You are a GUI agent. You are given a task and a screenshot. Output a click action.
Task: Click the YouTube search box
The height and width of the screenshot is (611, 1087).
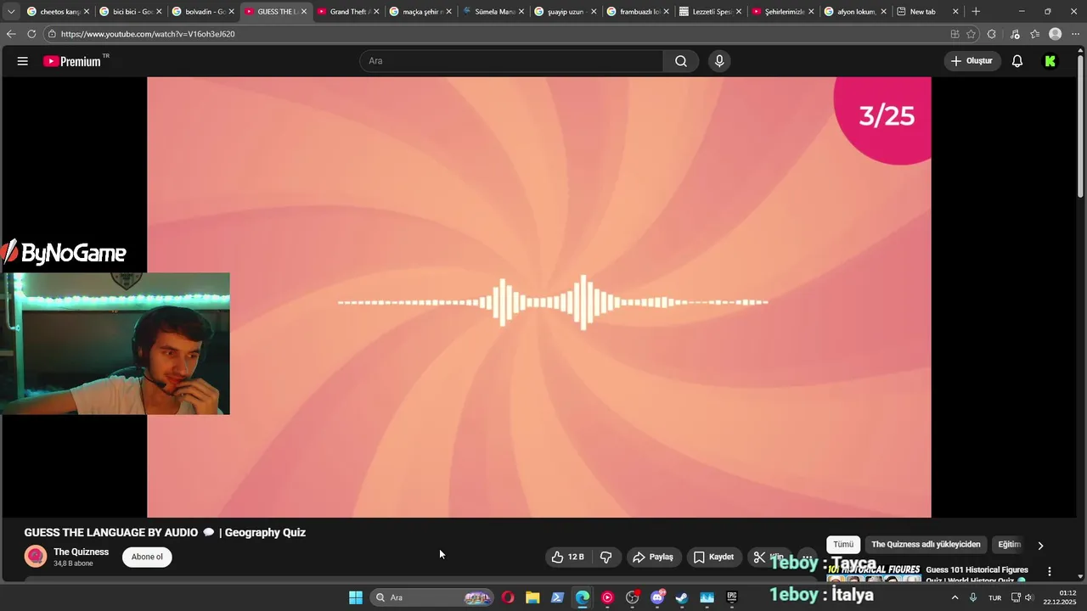pyautogui.click(x=511, y=61)
